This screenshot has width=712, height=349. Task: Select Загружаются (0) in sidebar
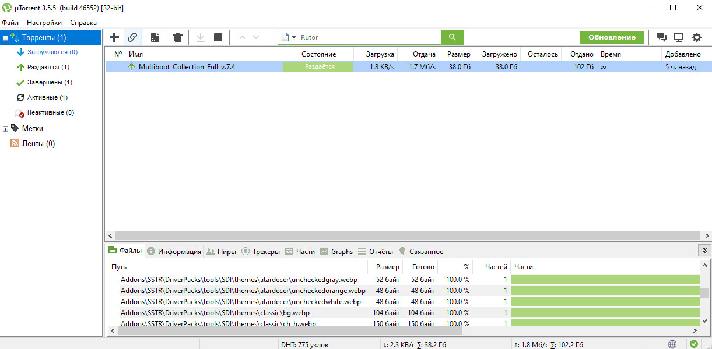[52, 52]
